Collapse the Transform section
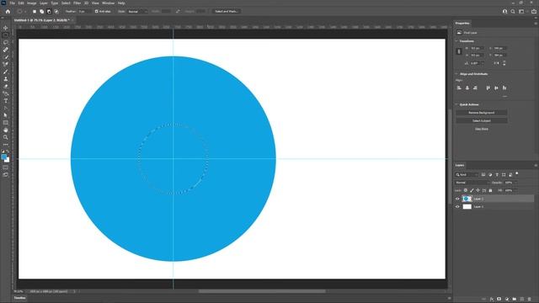Screen dimensions: 539x303 coord(456,41)
